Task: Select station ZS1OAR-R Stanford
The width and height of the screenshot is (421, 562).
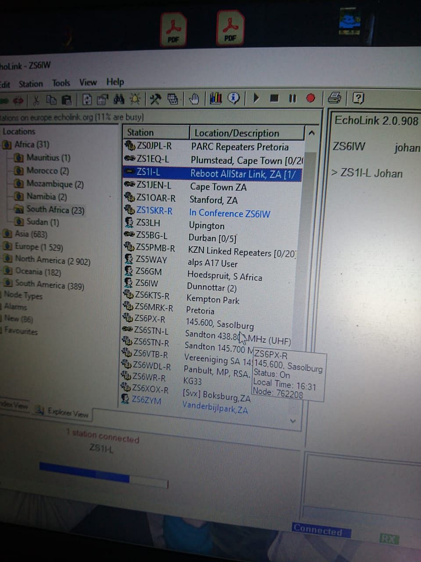Action: 213,199
